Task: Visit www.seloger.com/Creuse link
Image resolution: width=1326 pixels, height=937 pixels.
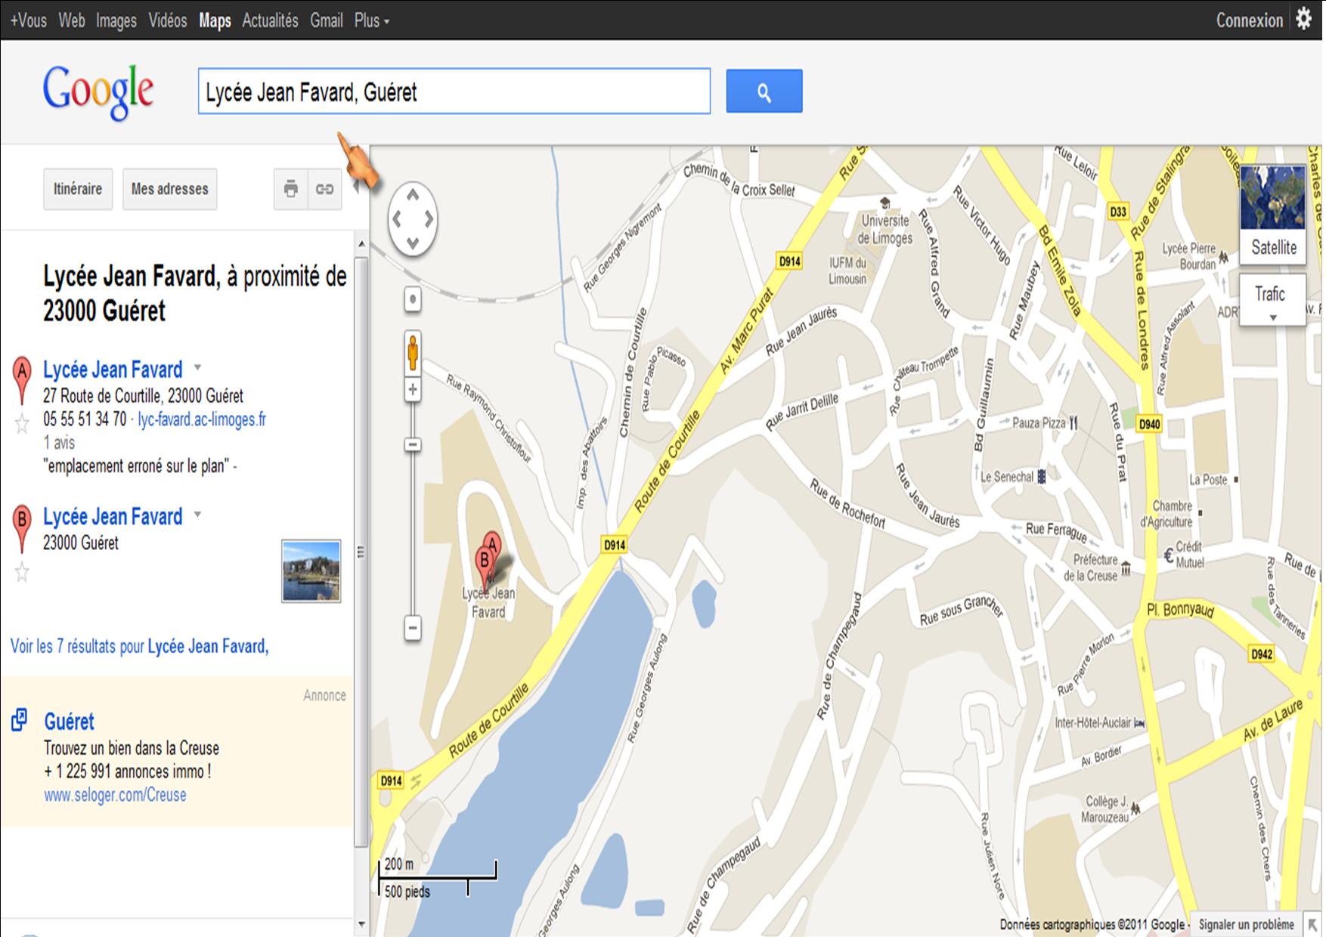Action: coord(115,795)
